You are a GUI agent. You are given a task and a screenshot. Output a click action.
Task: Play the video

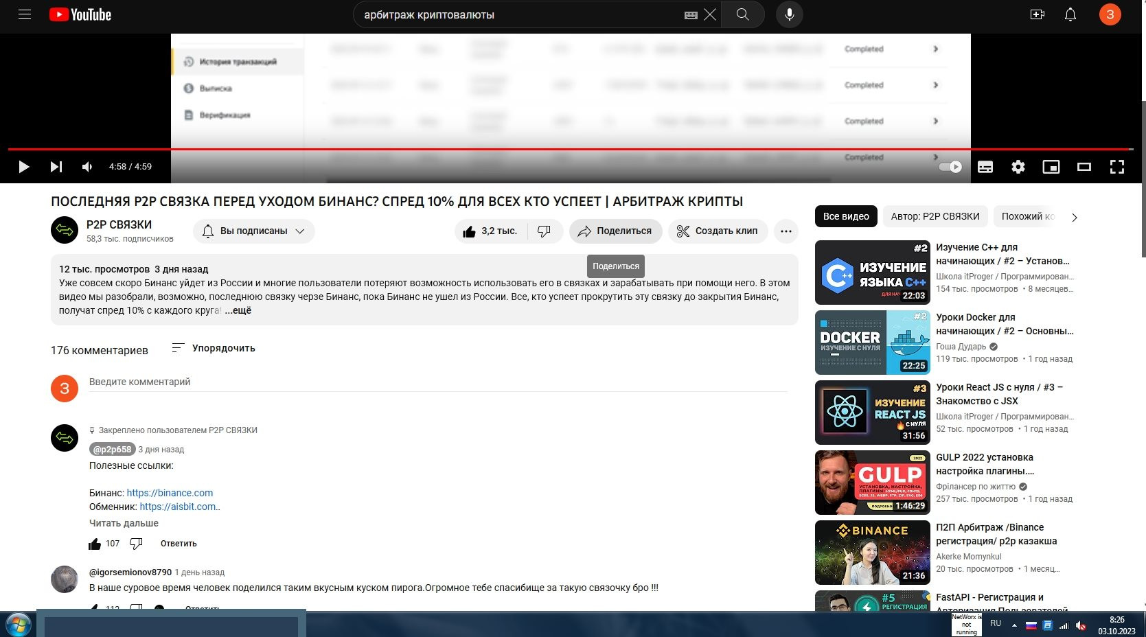click(23, 167)
